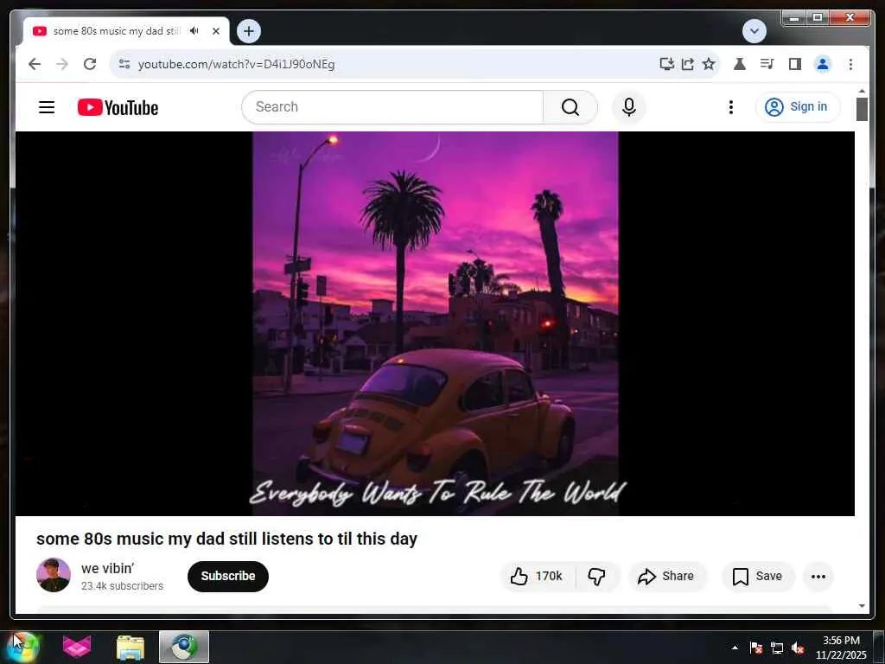Toggle the browser side panel
Screen dimensions: 885x664
tap(795, 64)
